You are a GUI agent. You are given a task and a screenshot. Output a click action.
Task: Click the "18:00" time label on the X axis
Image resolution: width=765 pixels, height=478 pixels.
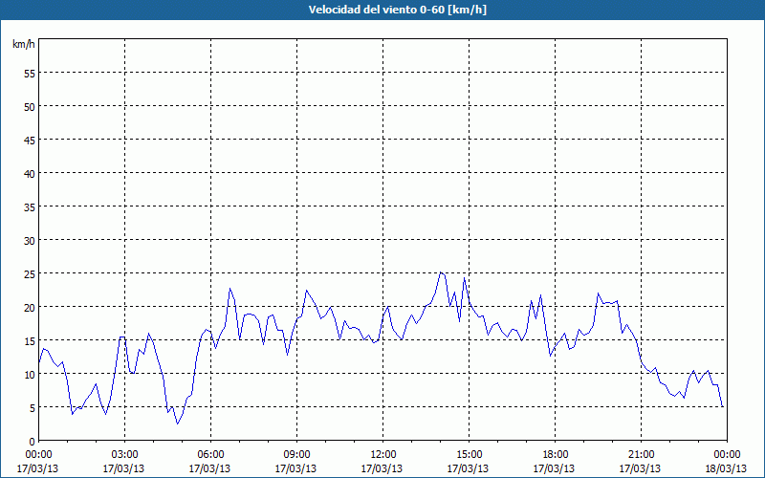point(556,455)
